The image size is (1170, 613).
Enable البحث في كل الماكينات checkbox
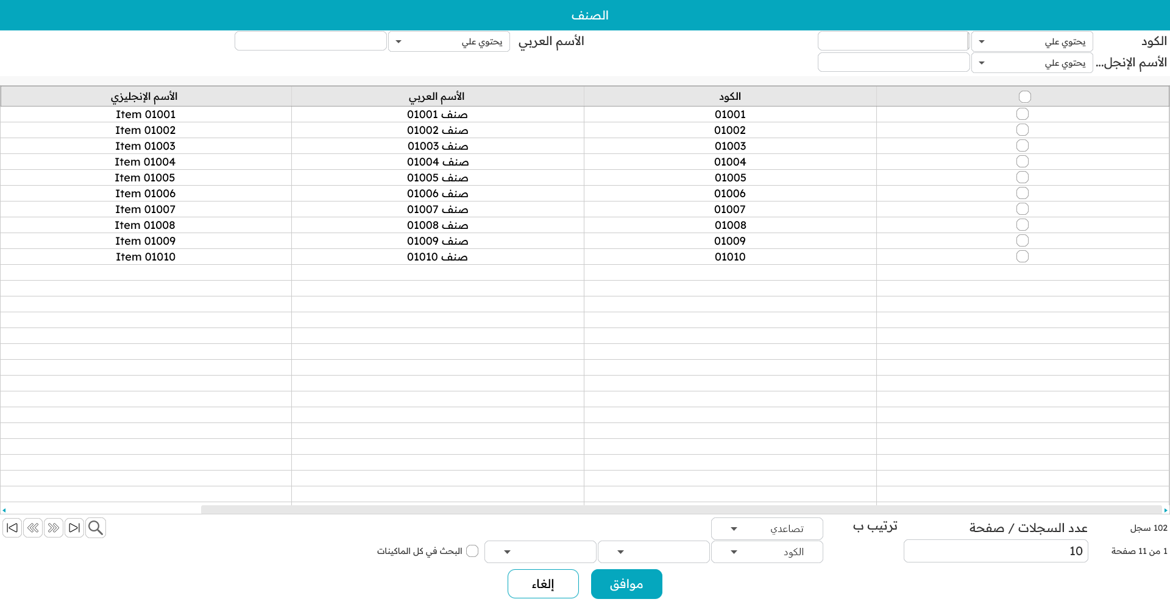coord(472,551)
